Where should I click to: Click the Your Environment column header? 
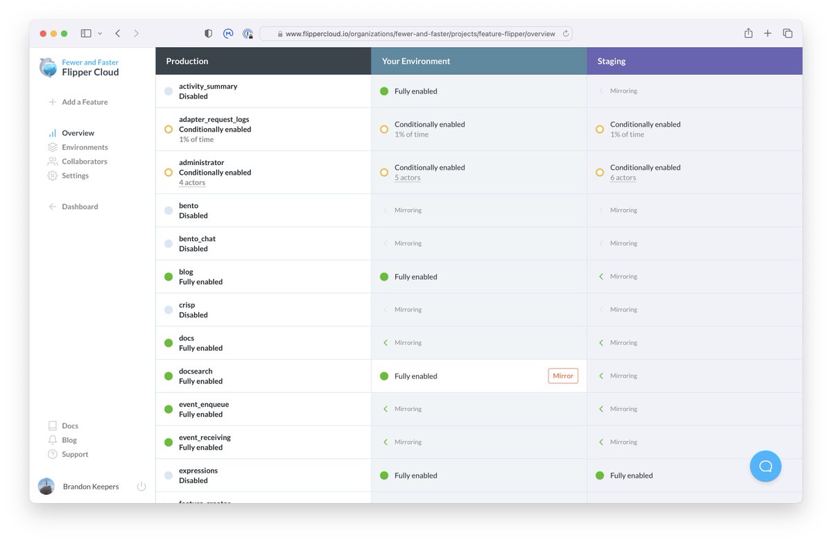pyautogui.click(x=479, y=61)
